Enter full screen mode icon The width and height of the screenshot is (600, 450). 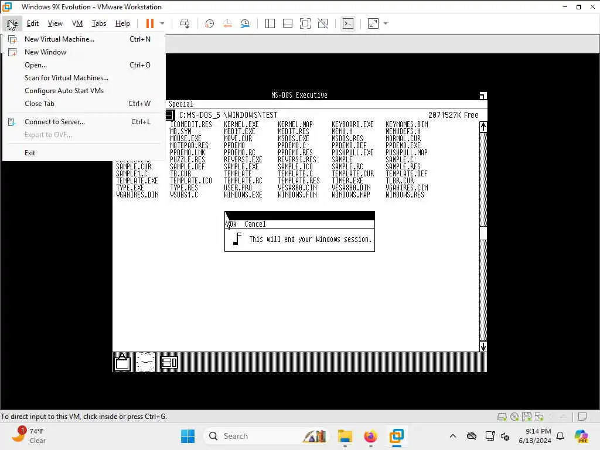[305, 23]
